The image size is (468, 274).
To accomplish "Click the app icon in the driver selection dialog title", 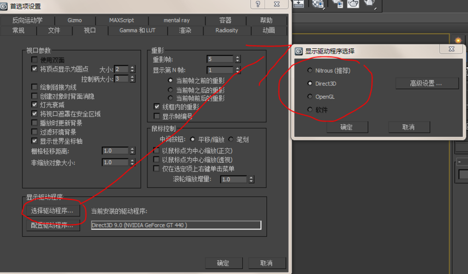I will tap(299, 52).
